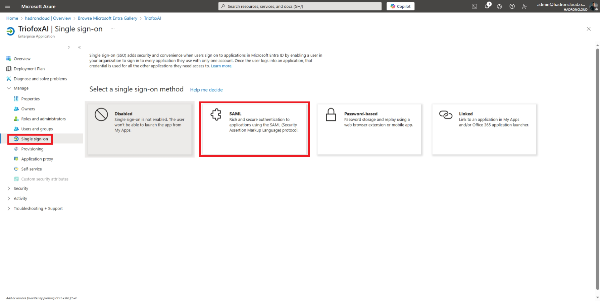
Task: Click the Home breadcrumb link
Action: [12, 18]
